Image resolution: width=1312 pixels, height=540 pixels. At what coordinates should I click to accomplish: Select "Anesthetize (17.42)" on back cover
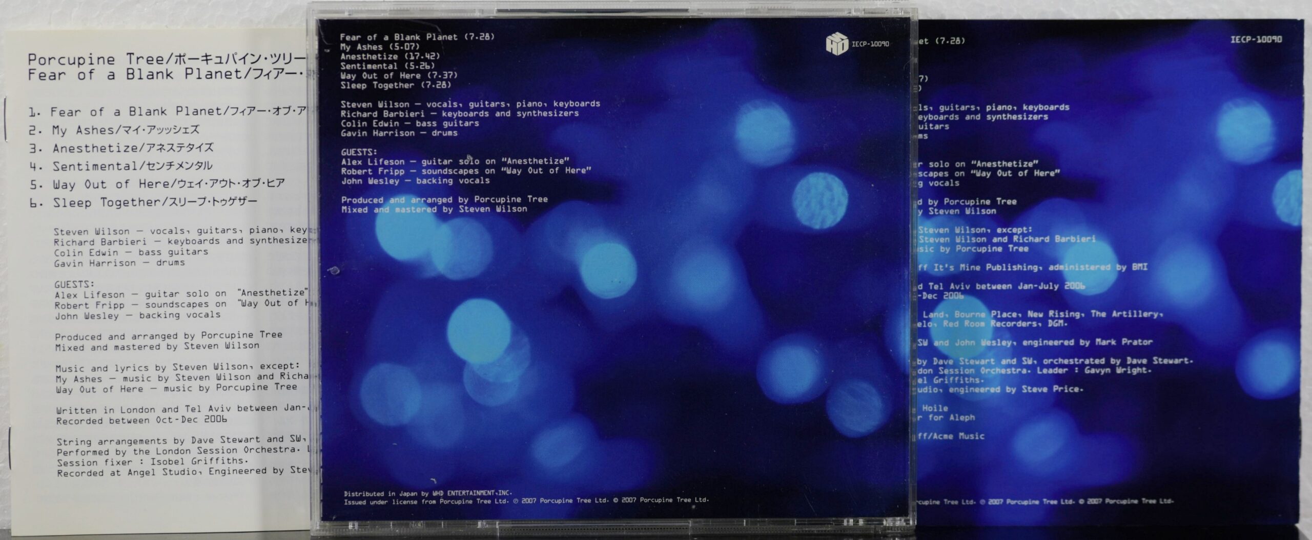pos(390,56)
